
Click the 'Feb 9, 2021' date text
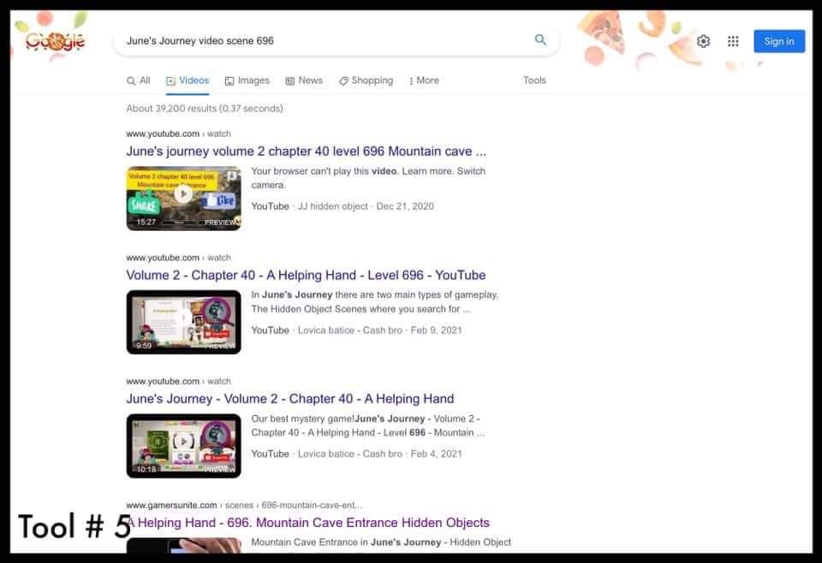(x=436, y=330)
